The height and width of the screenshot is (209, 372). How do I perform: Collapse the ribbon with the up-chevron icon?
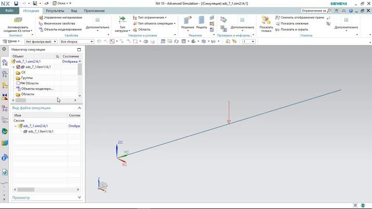coord(344,11)
